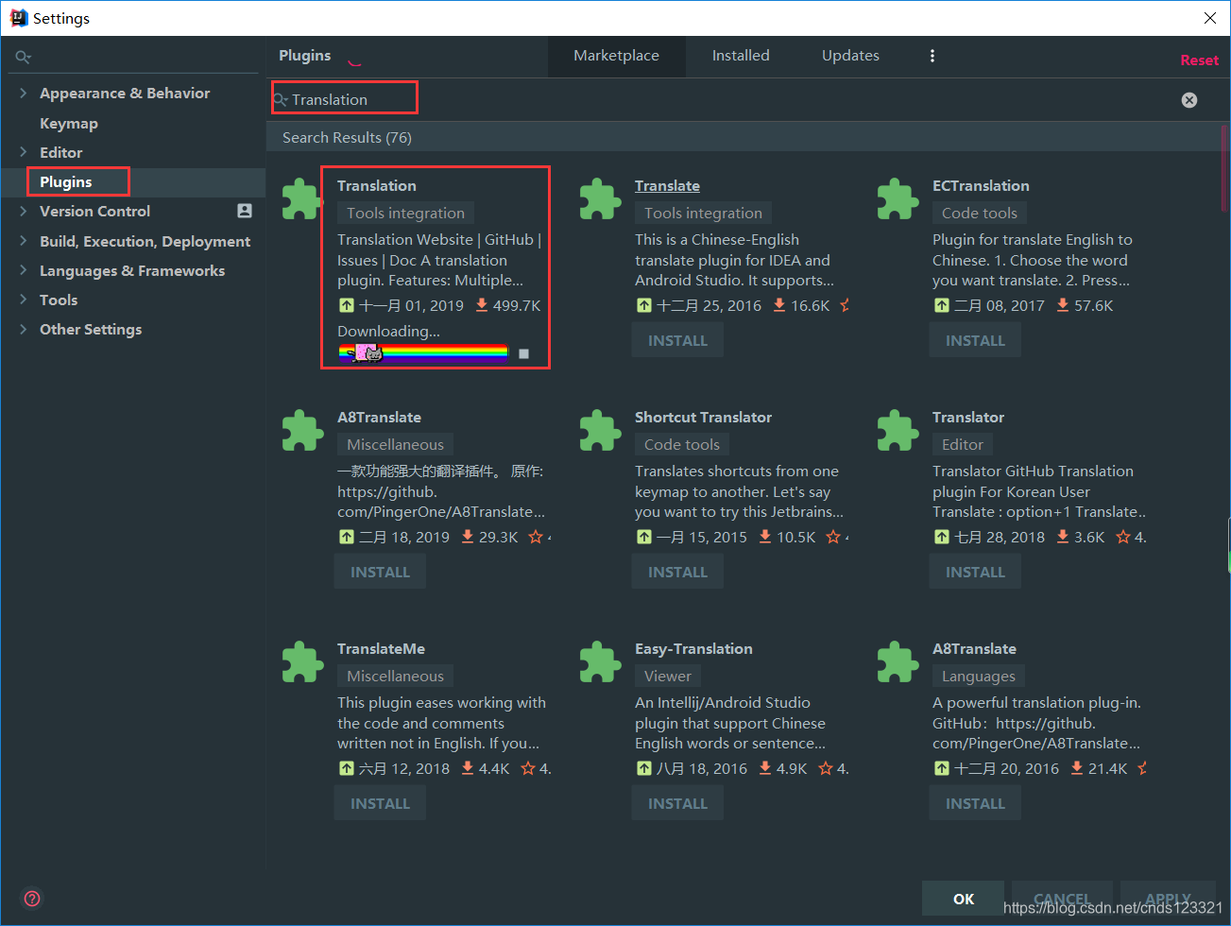Click the Code tools tag under ECTranslation
This screenshot has height=926, width=1231.
(x=980, y=213)
